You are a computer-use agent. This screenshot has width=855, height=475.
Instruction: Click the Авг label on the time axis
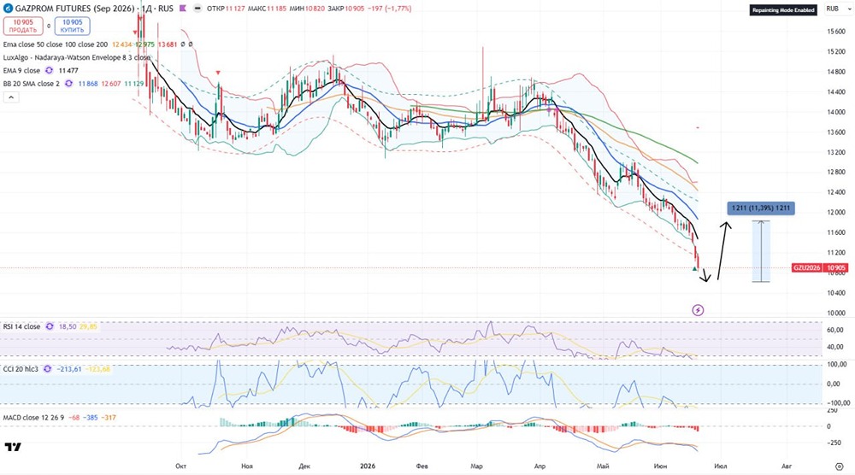(x=787, y=466)
